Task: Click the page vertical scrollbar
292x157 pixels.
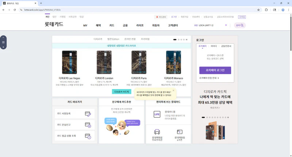Action: 291,34
